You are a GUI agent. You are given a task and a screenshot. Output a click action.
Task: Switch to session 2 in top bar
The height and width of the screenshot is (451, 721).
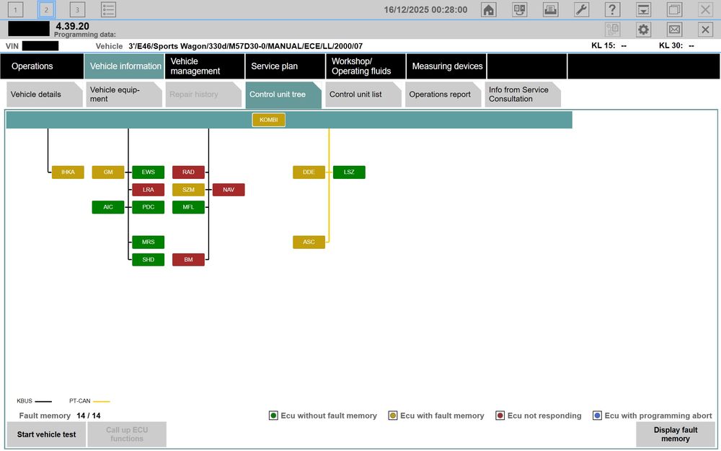click(46, 9)
